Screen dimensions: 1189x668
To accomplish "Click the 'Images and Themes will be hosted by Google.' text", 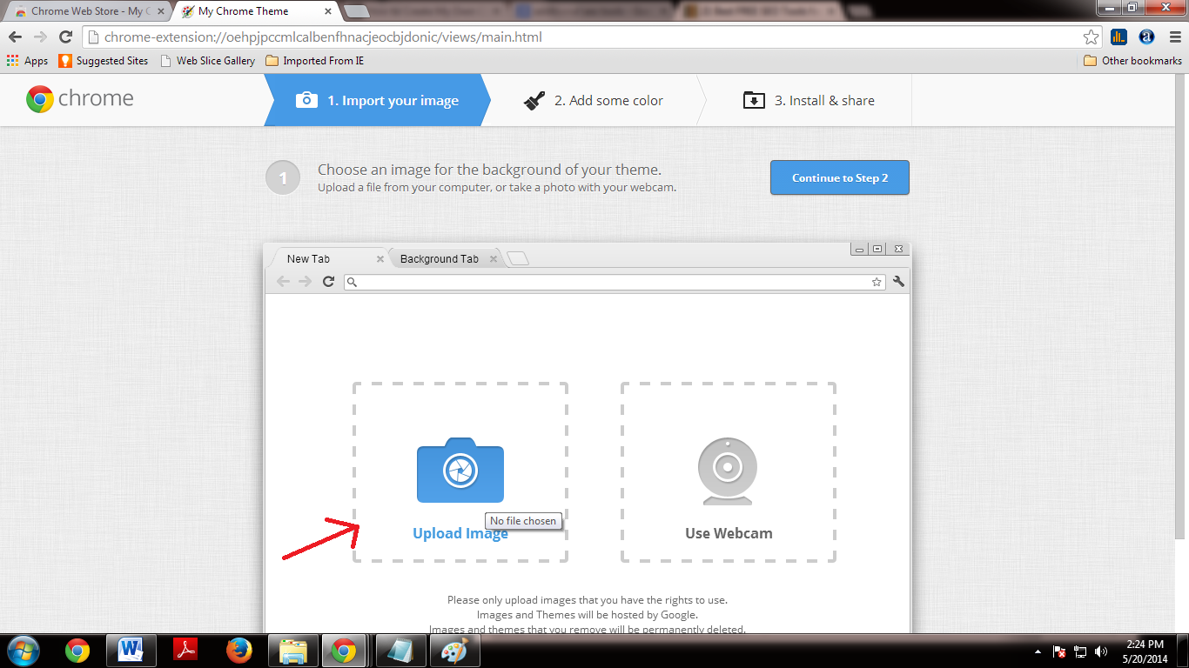I will 588,615.
